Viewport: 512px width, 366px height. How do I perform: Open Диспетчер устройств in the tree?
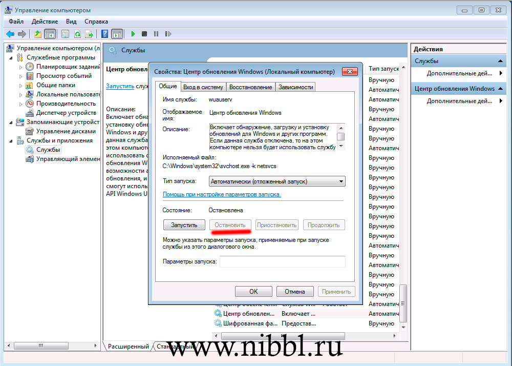click(66, 113)
